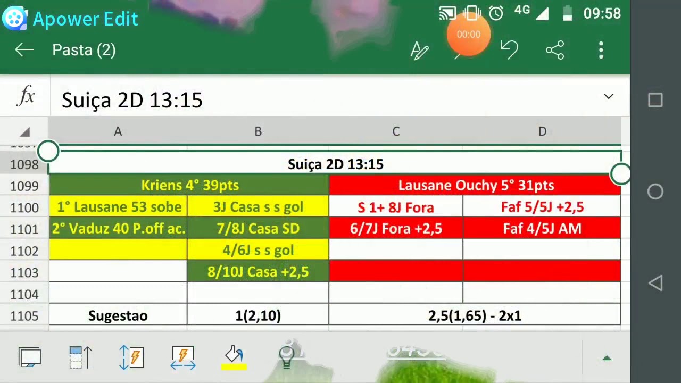Image resolution: width=681 pixels, height=383 pixels.
Task: Select column D header
Action: tap(542, 131)
